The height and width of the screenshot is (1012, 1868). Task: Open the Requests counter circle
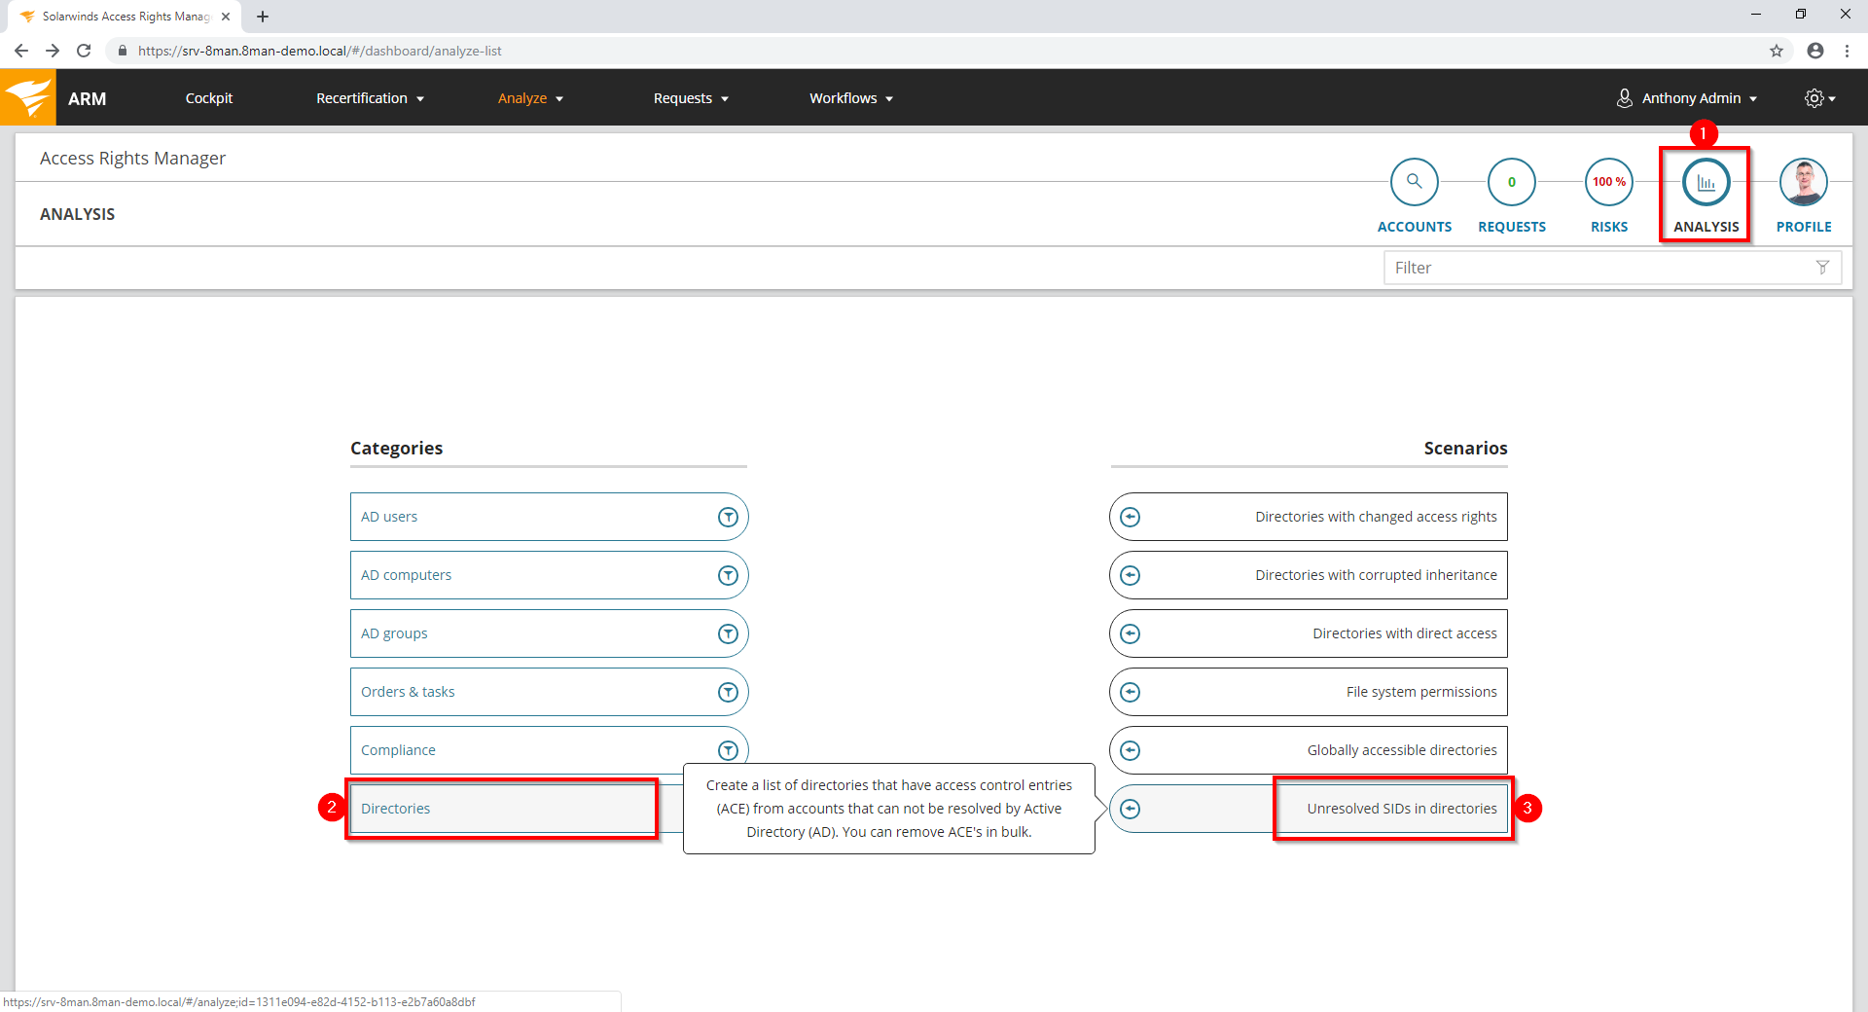click(x=1511, y=182)
